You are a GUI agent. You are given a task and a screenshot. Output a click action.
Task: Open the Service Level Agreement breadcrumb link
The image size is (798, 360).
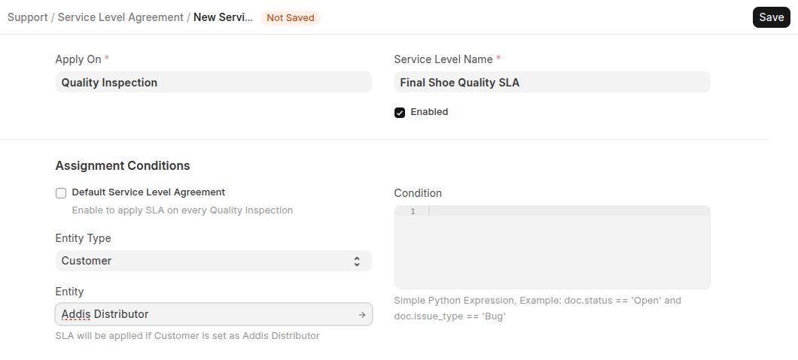(x=120, y=17)
